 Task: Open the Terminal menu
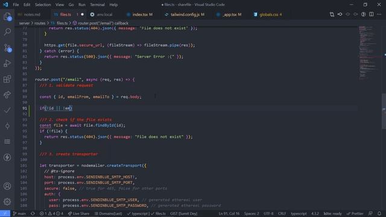(x=97, y=5)
